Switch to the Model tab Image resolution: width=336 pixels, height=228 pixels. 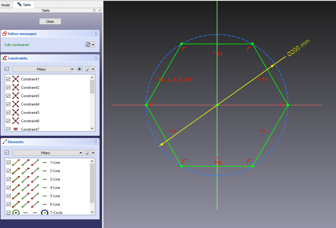pos(6,5)
